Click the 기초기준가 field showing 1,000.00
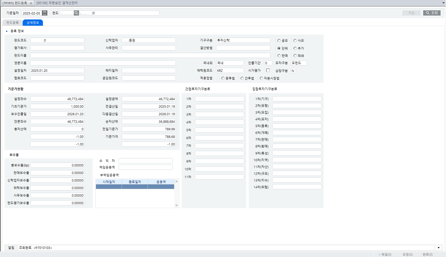446x257 pixels. pos(57,106)
